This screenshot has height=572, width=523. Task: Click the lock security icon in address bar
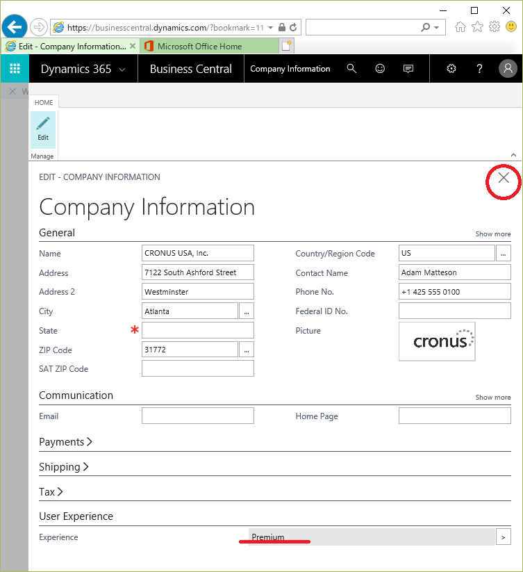tap(282, 27)
